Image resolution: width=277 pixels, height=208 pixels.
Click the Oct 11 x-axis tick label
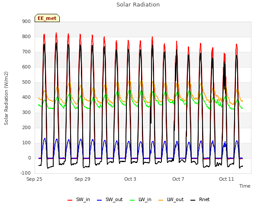tap(226, 179)
